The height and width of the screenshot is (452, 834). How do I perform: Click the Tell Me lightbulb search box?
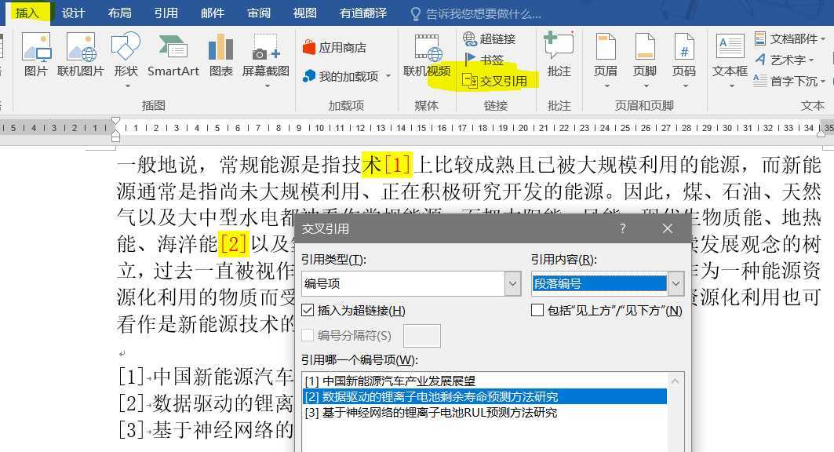coord(476,14)
